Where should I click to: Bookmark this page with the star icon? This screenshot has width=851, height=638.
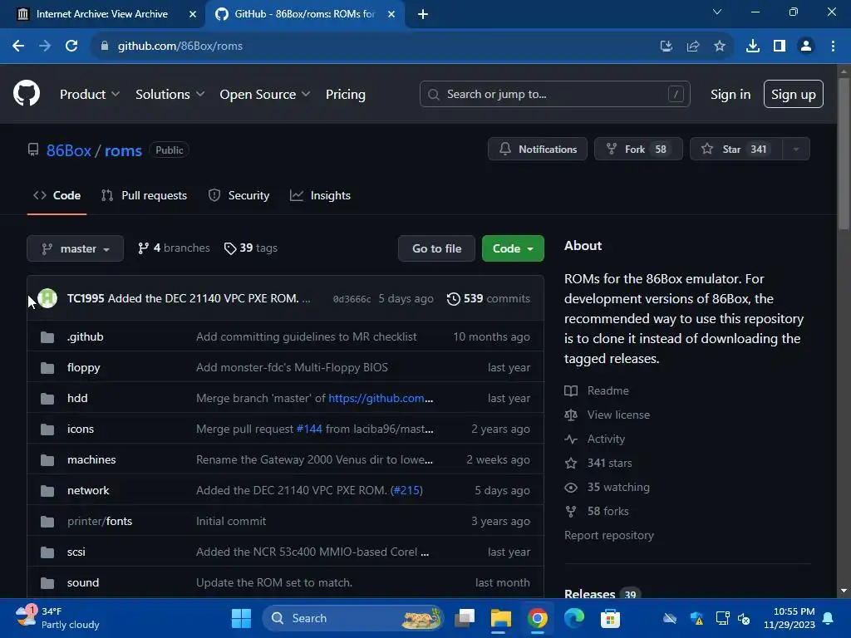pos(720,47)
